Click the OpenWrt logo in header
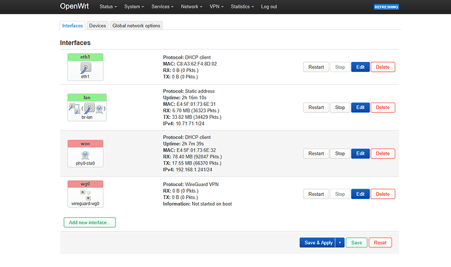The width and height of the screenshot is (451, 267). 71,7
